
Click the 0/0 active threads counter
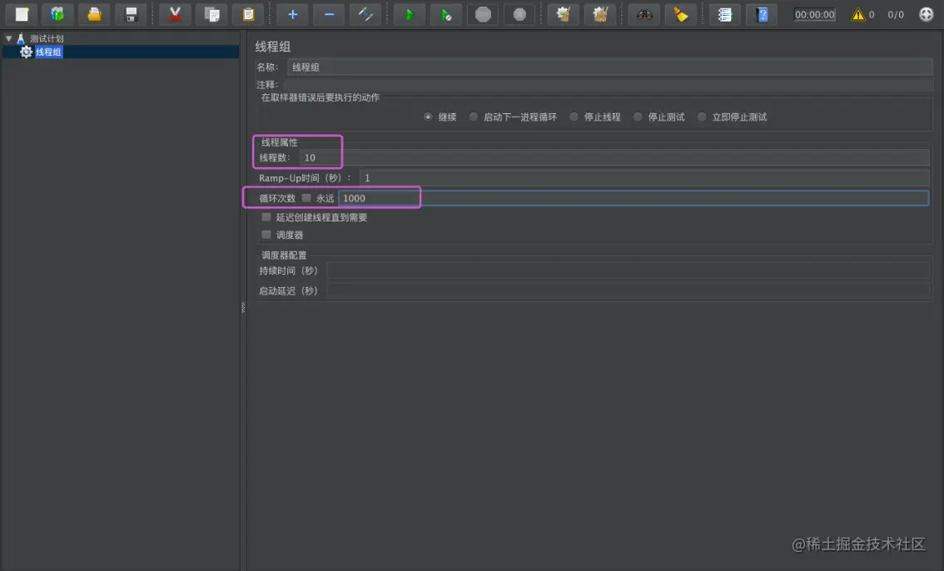coord(895,14)
